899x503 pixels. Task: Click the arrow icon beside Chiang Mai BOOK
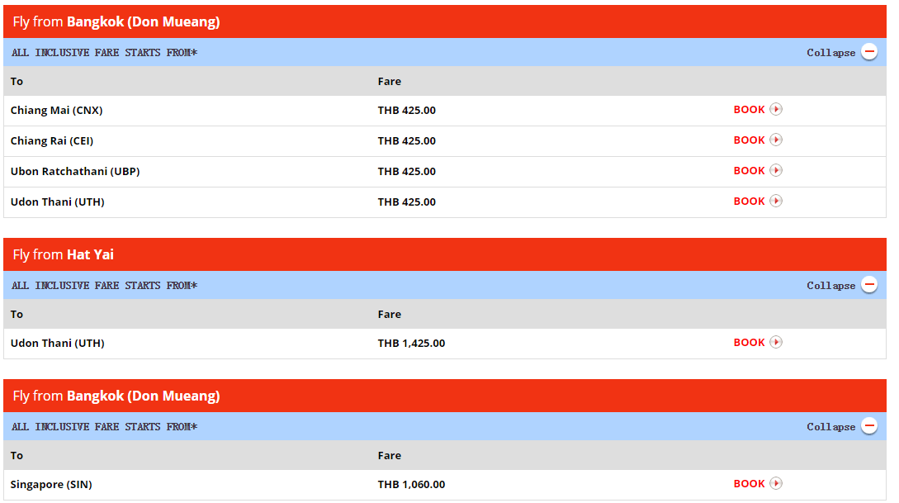776,110
